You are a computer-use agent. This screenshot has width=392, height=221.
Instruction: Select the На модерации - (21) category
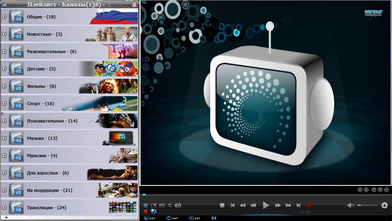[69, 190]
